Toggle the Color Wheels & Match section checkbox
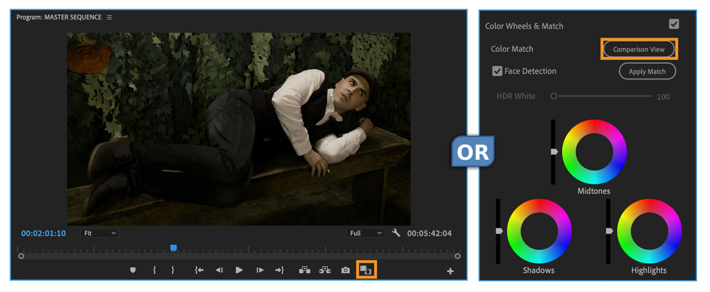This screenshot has height=292, width=710. (x=674, y=24)
